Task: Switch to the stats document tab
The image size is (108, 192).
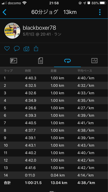Action: [40, 61]
